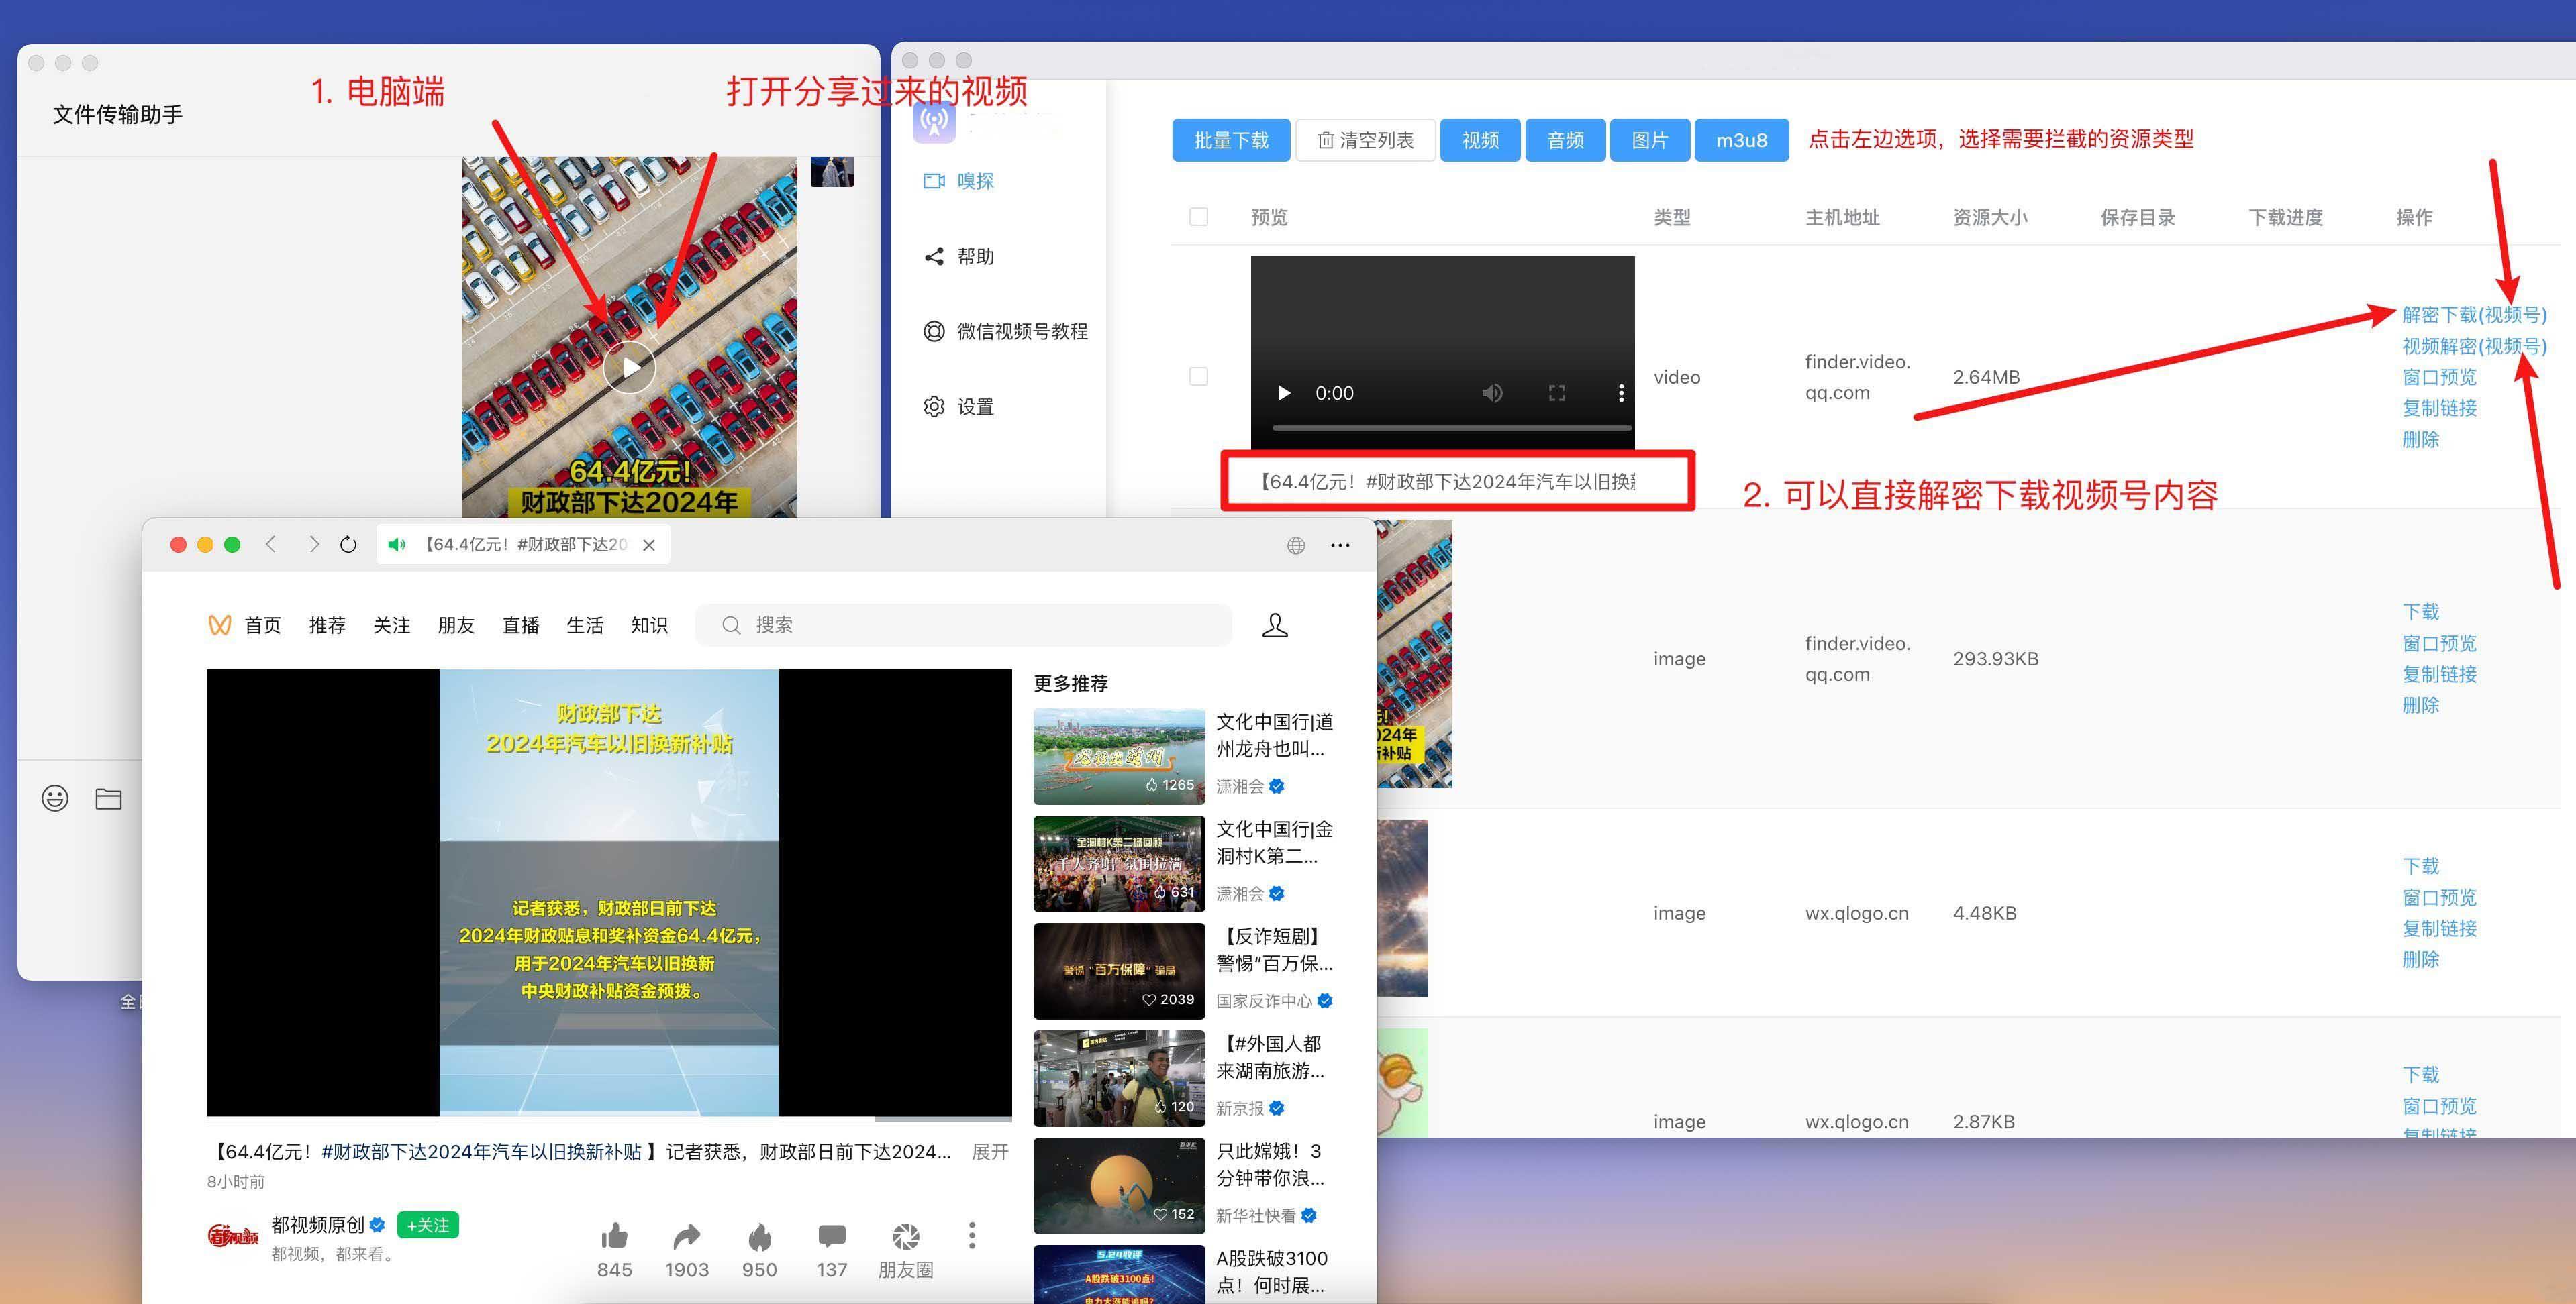Click the search magnifier in the 搜索 bar
Viewport: 2576px width, 1304px height.
[x=732, y=624]
